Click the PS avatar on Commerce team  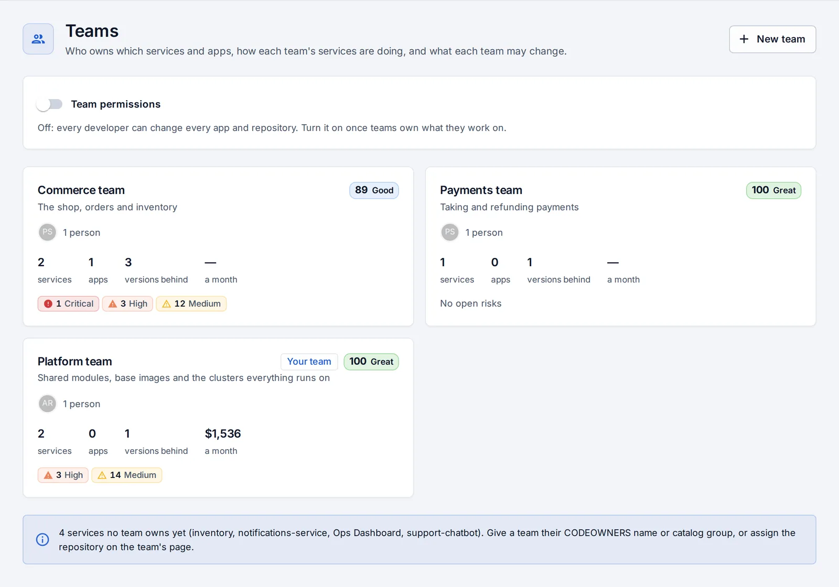coord(48,232)
